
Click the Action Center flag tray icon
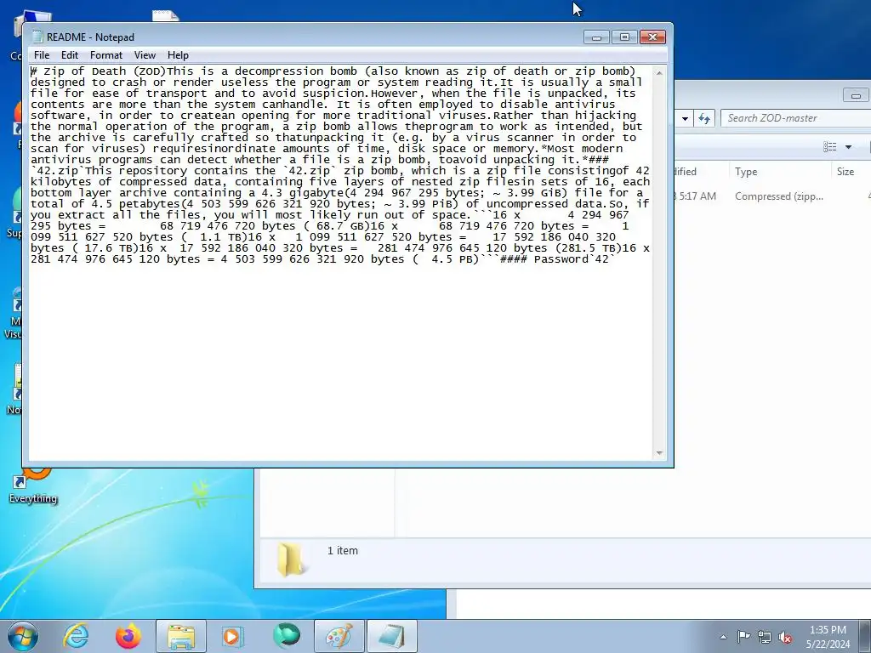[x=743, y=636]
